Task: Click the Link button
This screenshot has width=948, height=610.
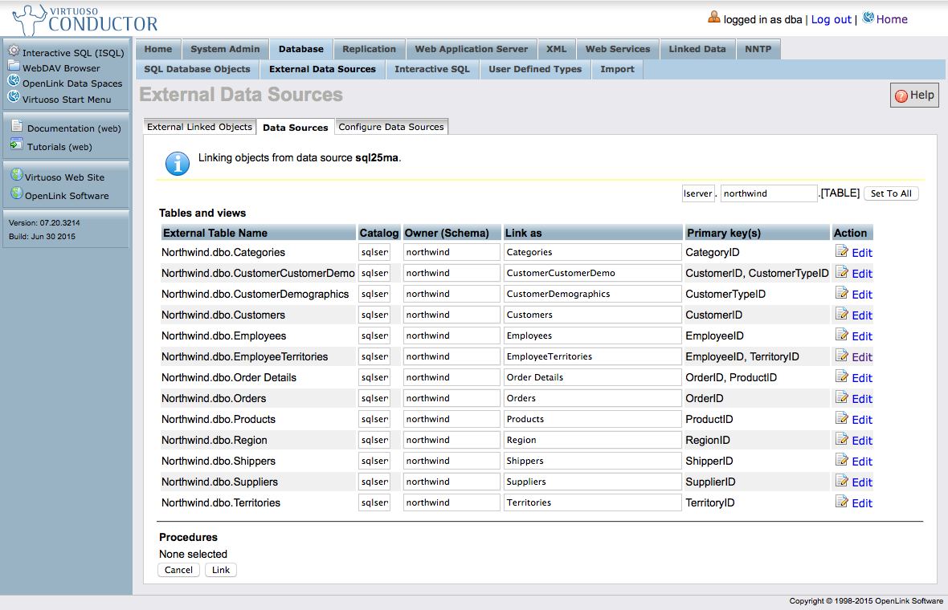Action: click(221, 570)
